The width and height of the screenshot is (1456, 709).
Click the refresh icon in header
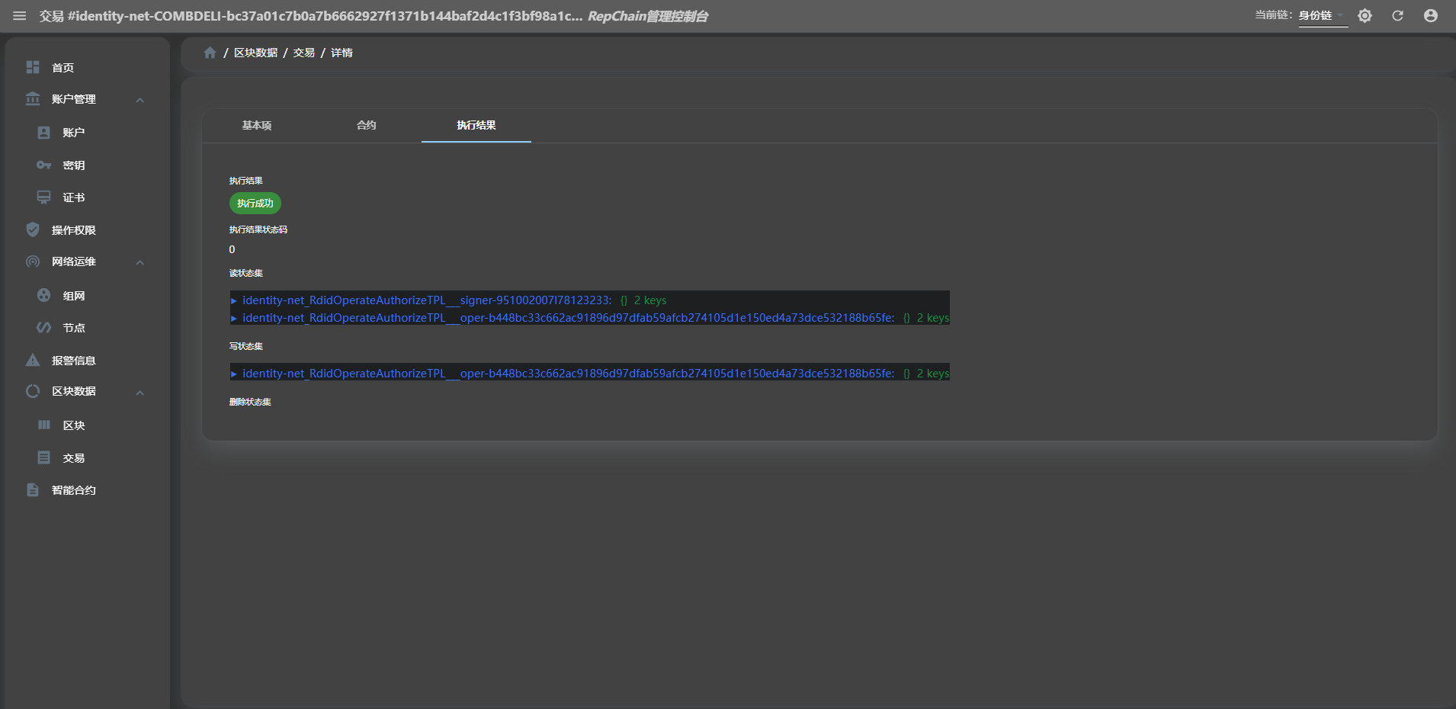tap(1397, 16)
